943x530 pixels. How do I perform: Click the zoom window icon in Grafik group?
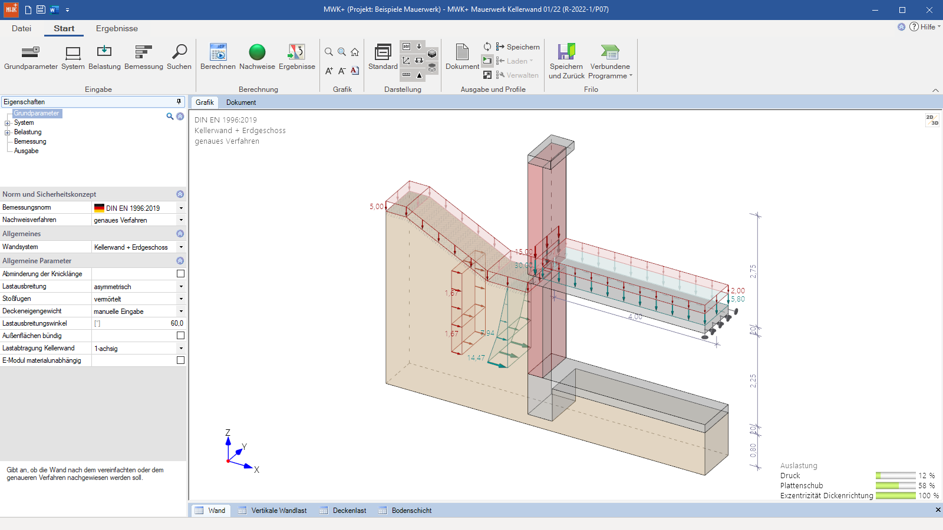point(342,52)
